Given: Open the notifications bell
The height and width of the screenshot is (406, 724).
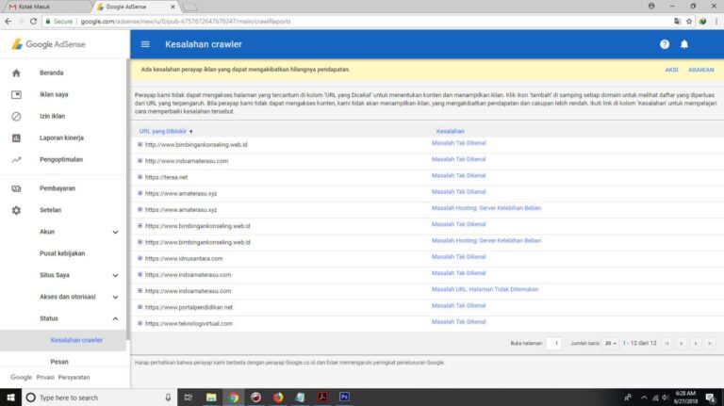Looking at the screenshot, I should (x=684, y=44).
